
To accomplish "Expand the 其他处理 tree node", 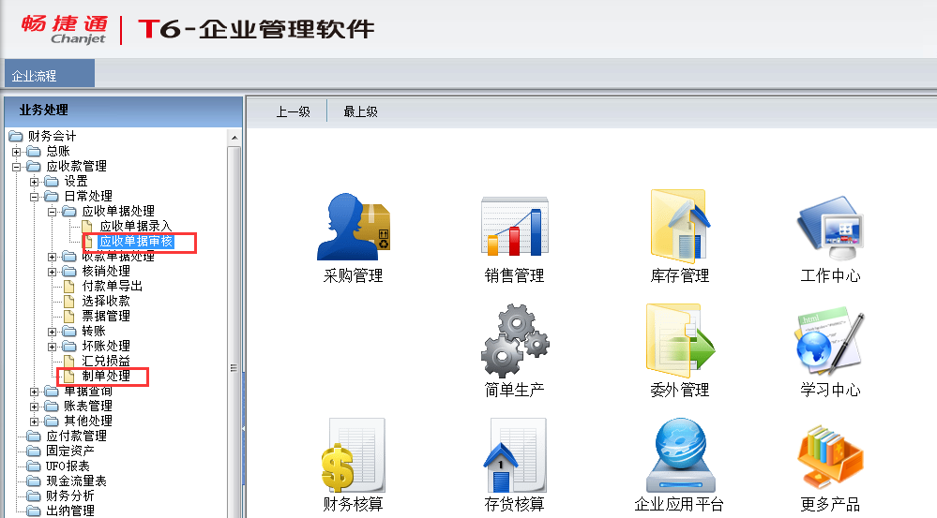I will click(34, 422).
